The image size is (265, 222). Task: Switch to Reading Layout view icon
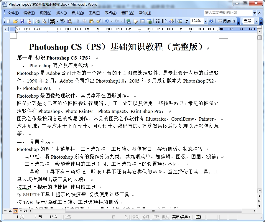[x=25, y=211]
